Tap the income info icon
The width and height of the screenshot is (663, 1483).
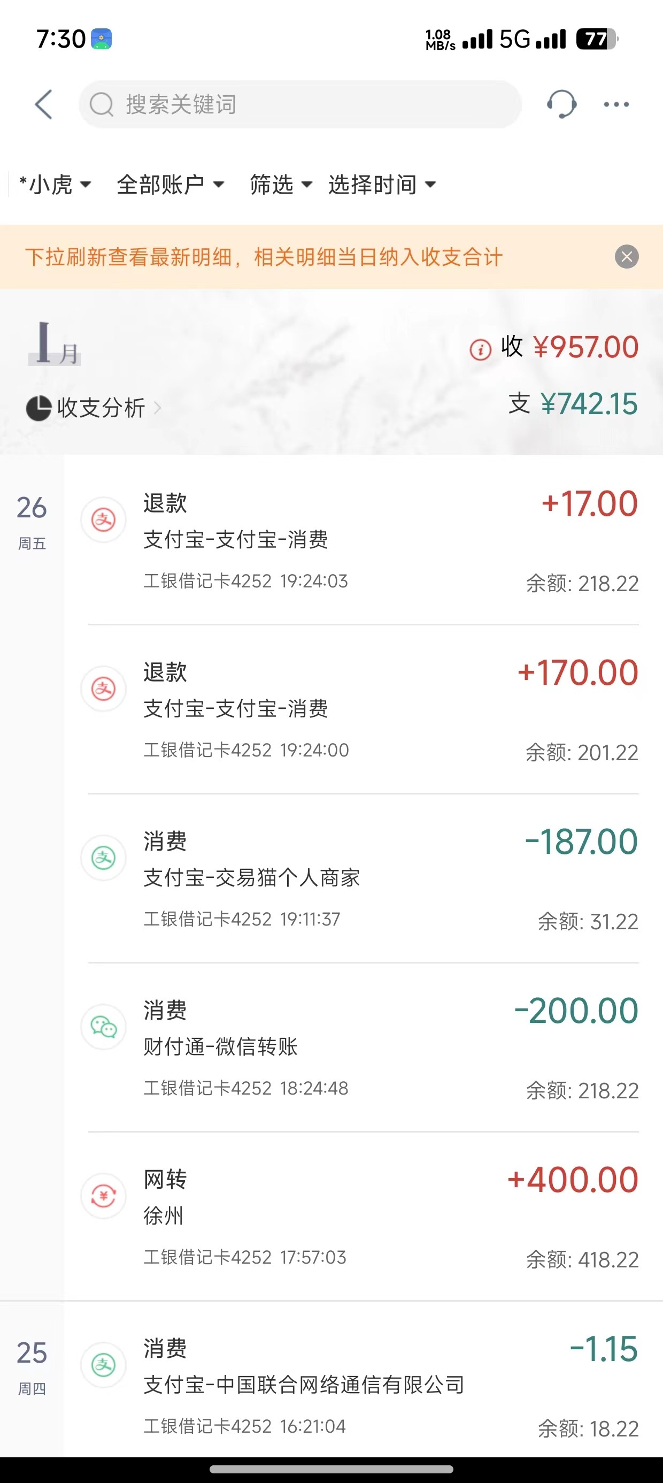click(x=481, y=349)
